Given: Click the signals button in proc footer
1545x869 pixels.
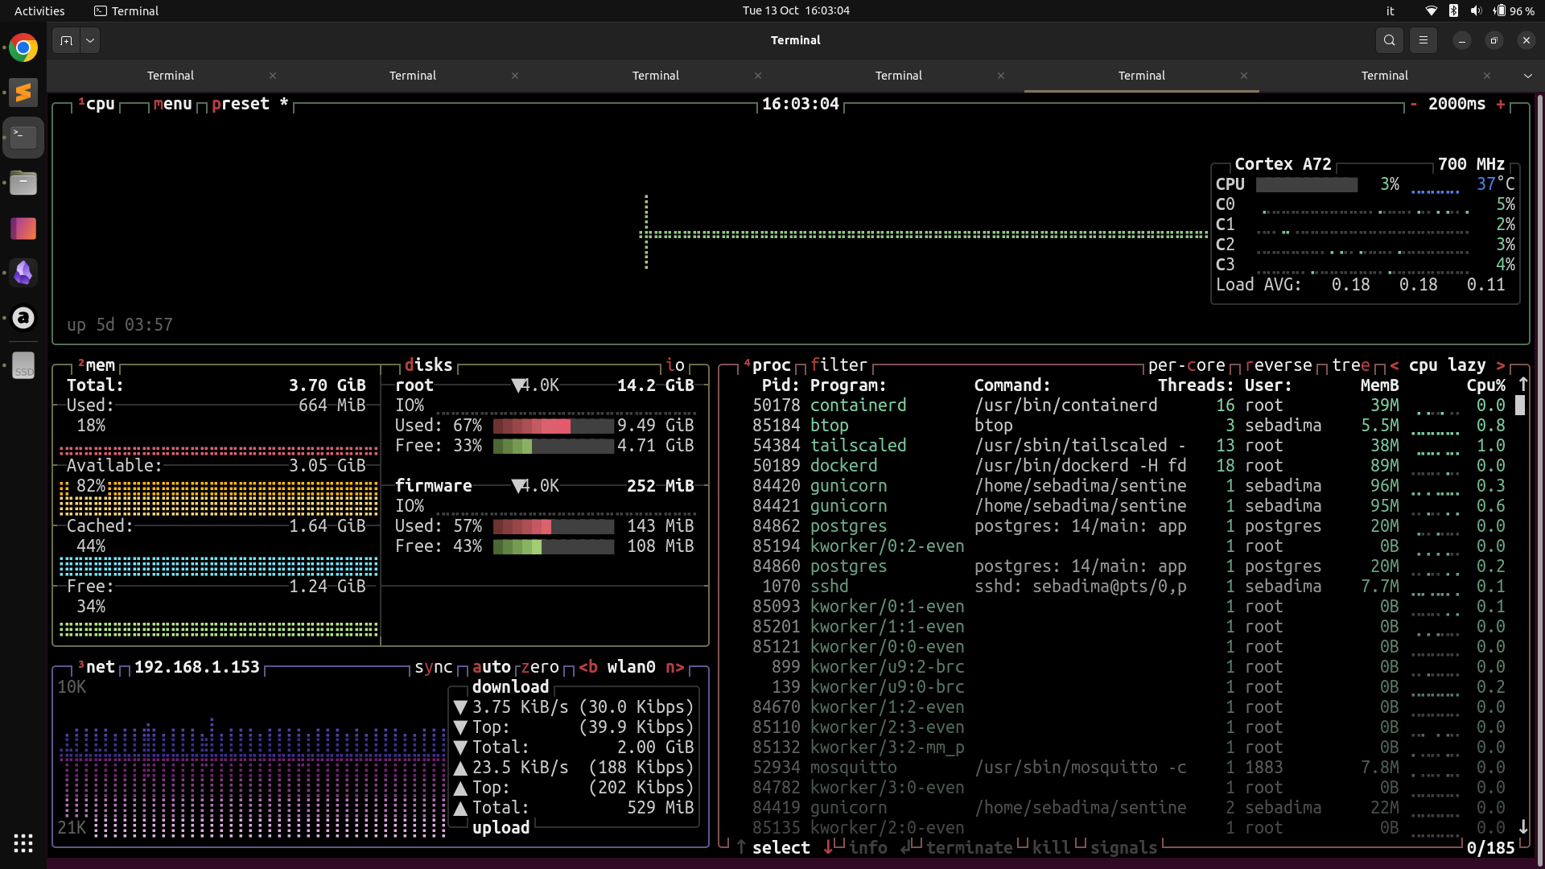Looking at the screenshot, I should (1123, 848).
